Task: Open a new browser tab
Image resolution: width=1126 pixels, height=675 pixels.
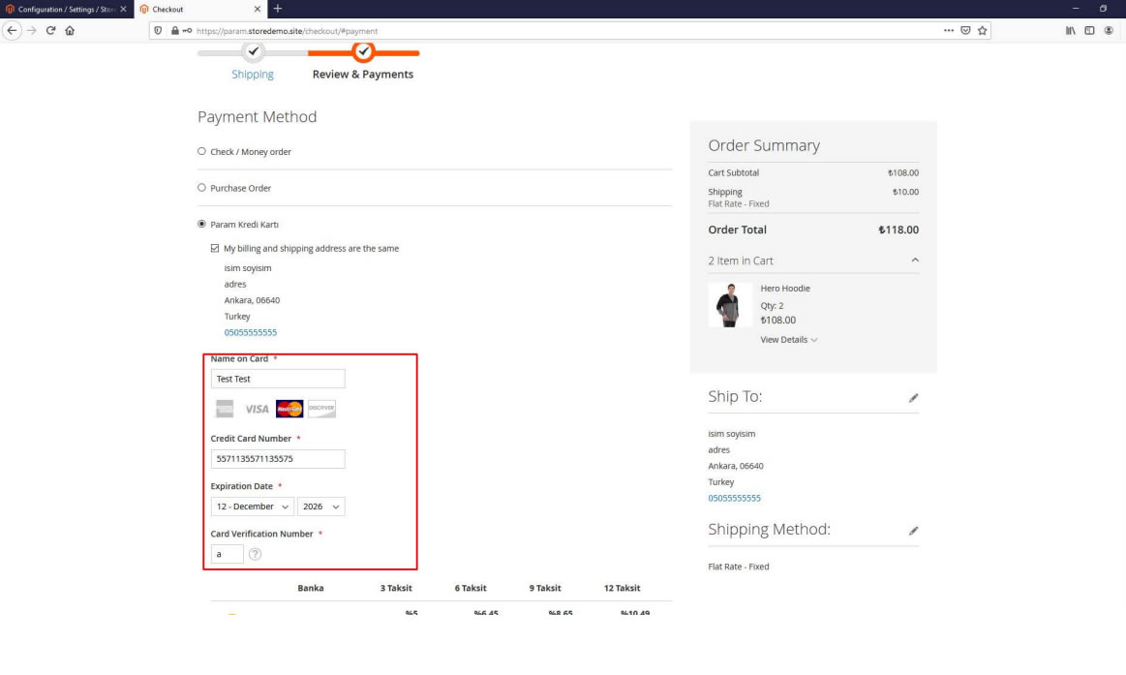Action: tap(278, 9)
